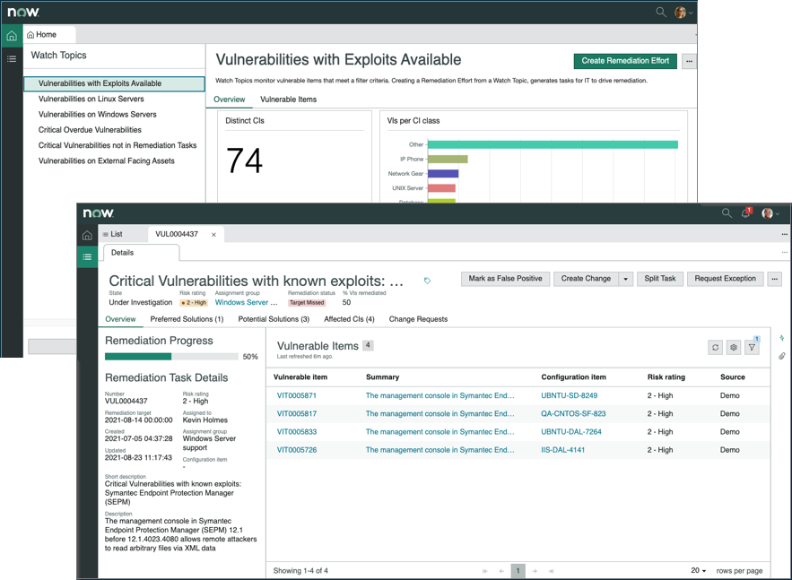Click the teal Other bar in VIs per CI class chart
792x580 pixels.
coord(553,145)
